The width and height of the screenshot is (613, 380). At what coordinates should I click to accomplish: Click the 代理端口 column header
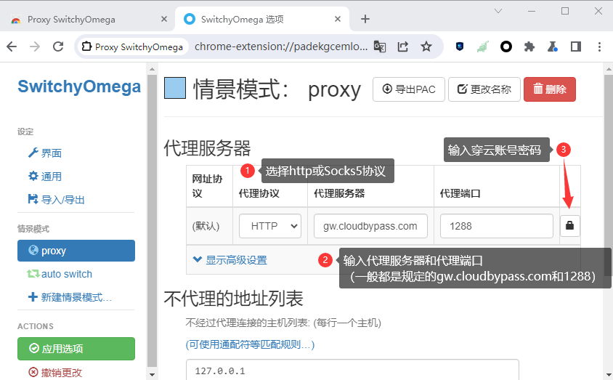coord(460,193)
